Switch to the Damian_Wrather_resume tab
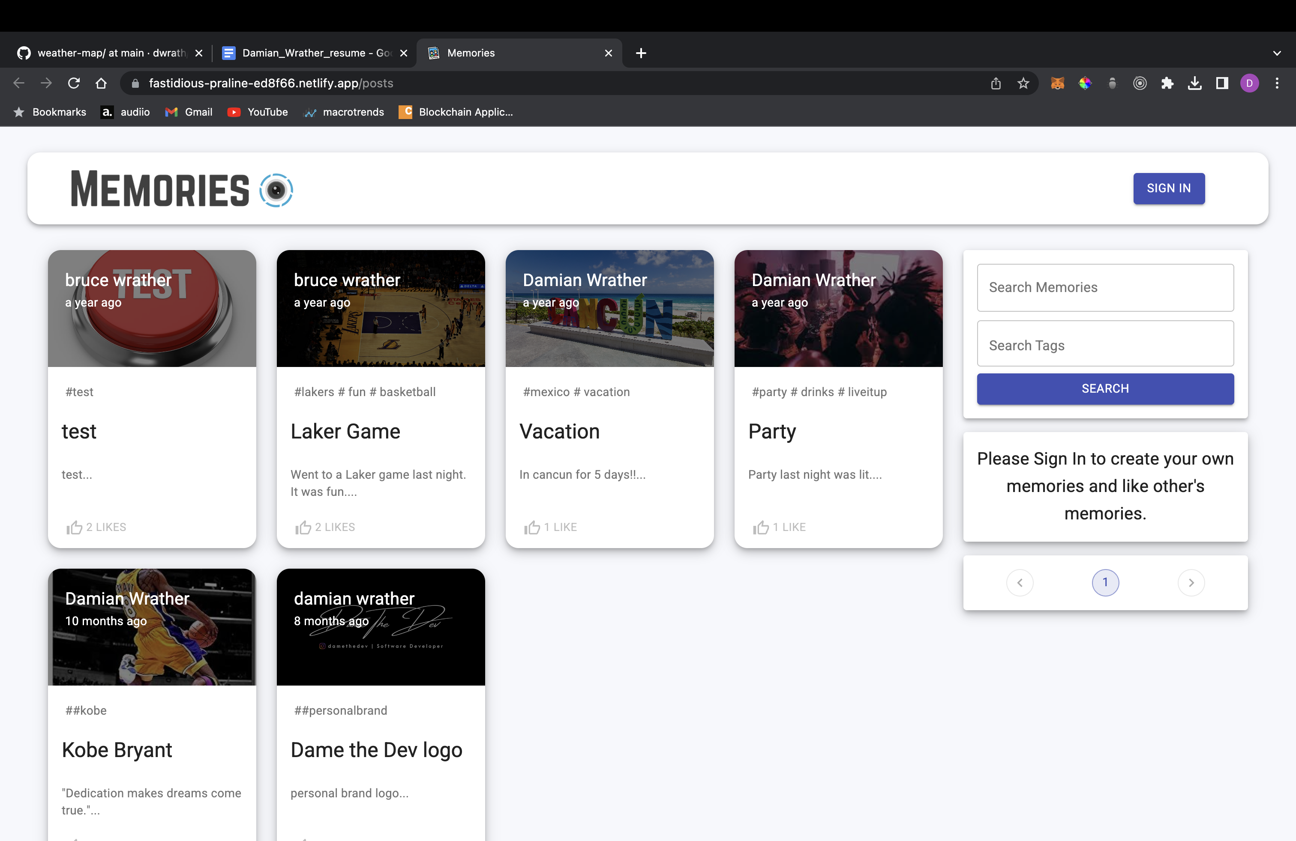 pyautogui.click(x=310, y=53)
